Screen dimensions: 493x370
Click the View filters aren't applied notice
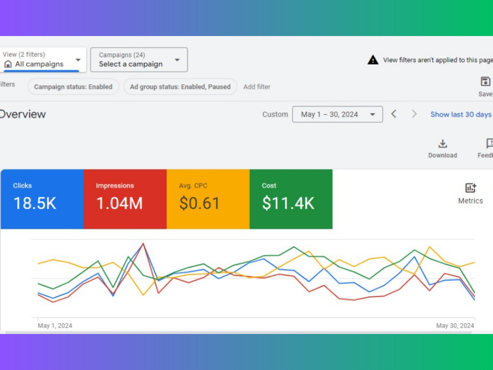pyautogui.click(x=438, y=60)
